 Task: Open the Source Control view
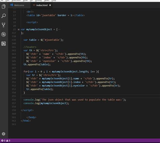tap(4, 25)
